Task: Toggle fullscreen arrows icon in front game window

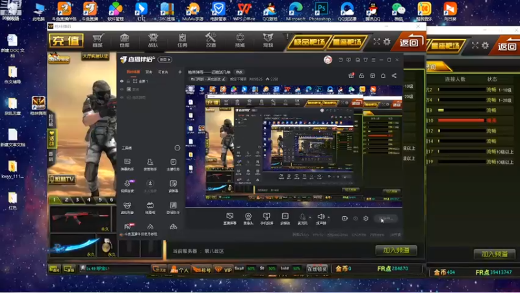Action: pyautogui.click(x=376, y=42)
